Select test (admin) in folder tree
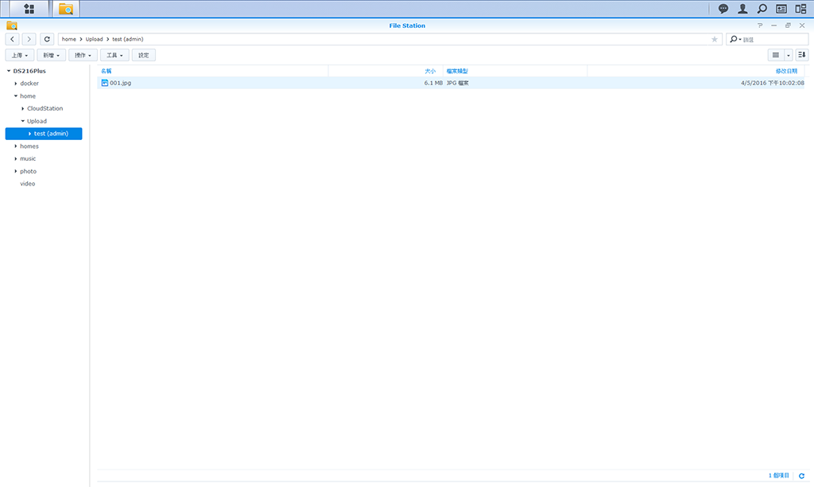The image size is (814, 487). [x=44, y=134]
